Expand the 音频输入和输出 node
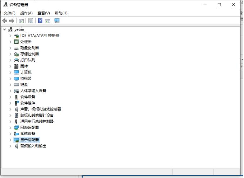244x178 pixels. click(x=10, y=146)
